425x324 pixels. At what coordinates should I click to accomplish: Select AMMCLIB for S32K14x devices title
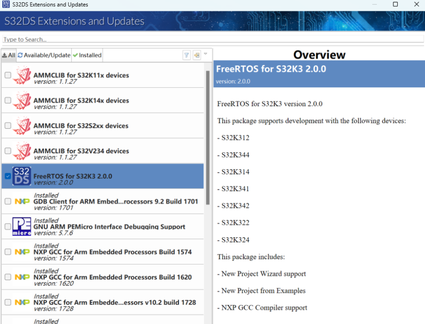point(81,100)
